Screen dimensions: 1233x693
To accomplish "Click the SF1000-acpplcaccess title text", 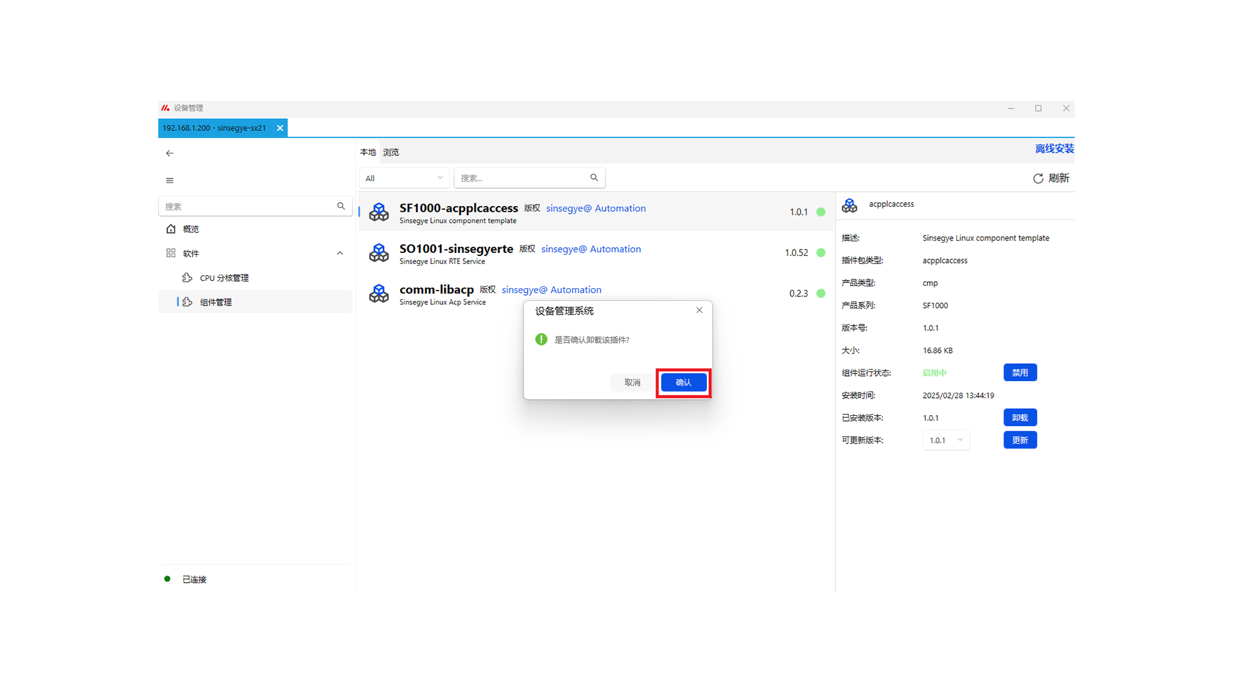I will tap(459, 208).
